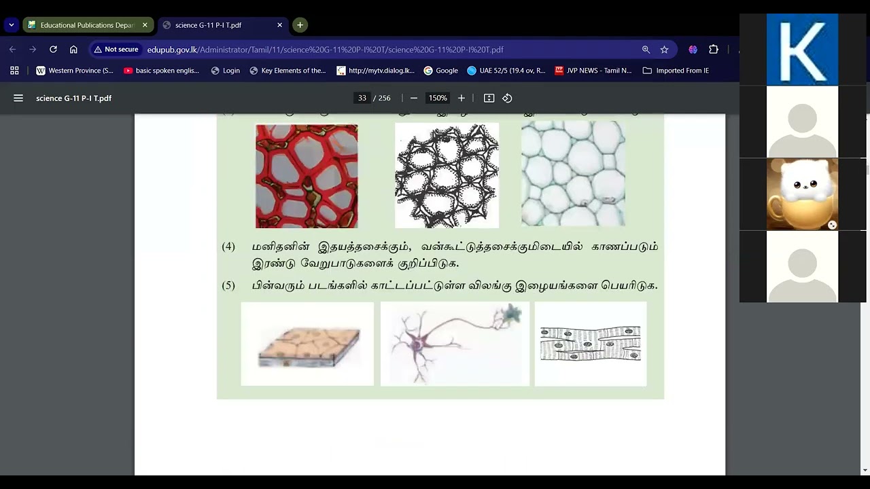Edit the 150% zoom level field
870x489 pixels.
tap(438, 98)
